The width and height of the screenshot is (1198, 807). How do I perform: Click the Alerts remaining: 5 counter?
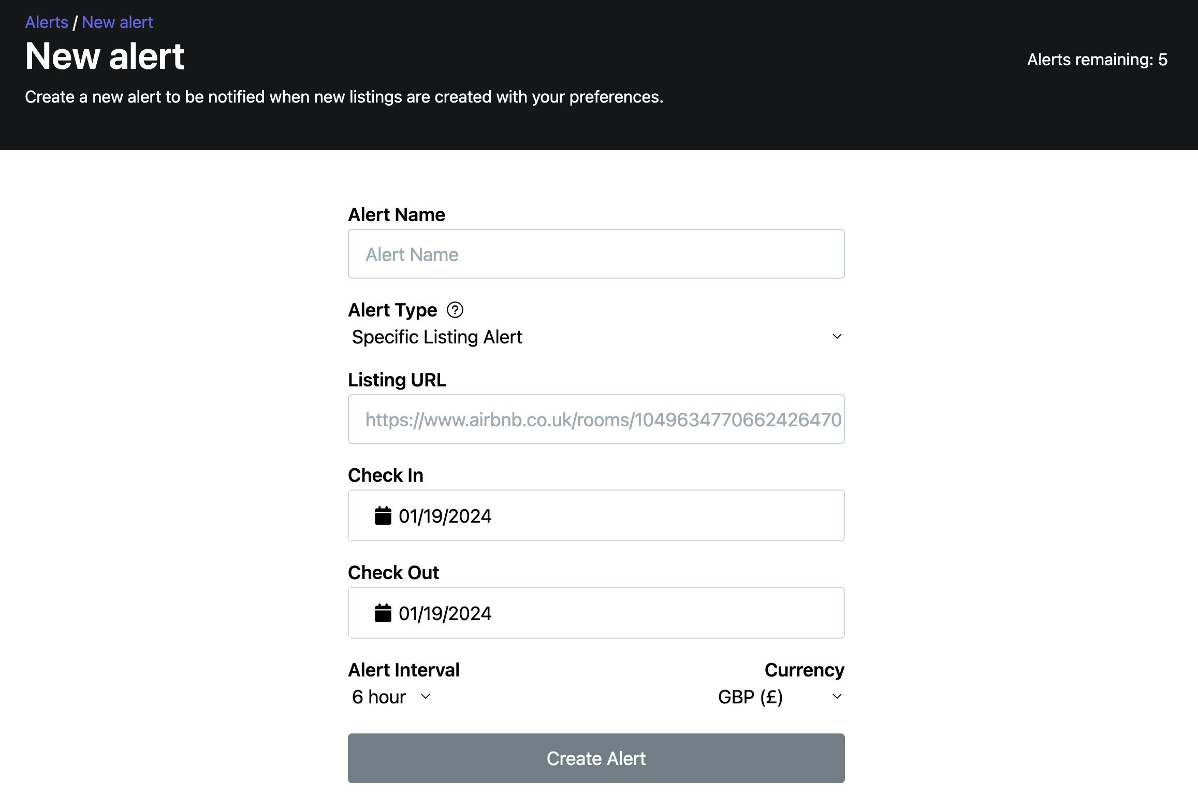point(1097,60)
